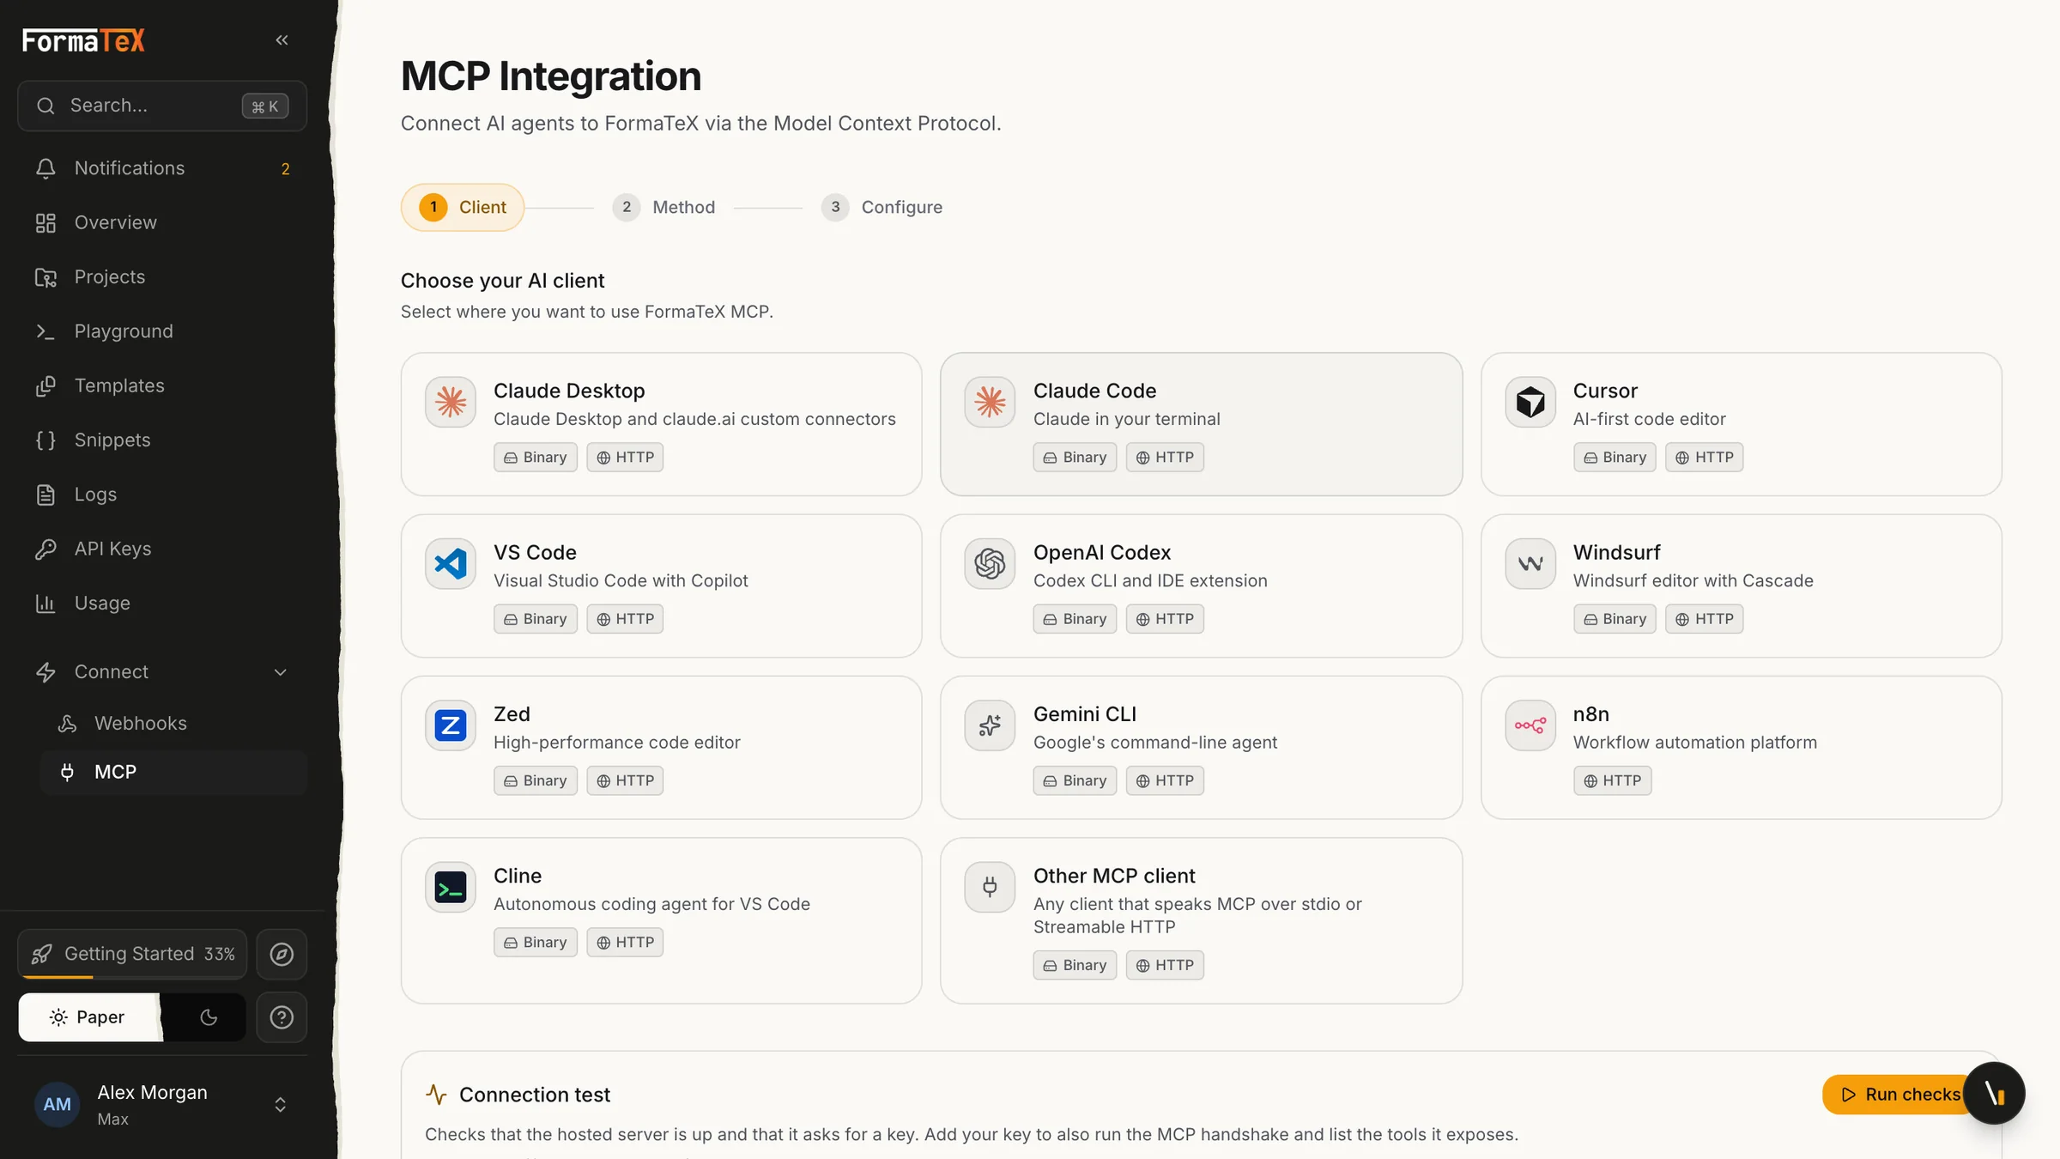This screenshot has height=1159, width=2060.
Task: Open the Playground page
Action: (162, 331)
